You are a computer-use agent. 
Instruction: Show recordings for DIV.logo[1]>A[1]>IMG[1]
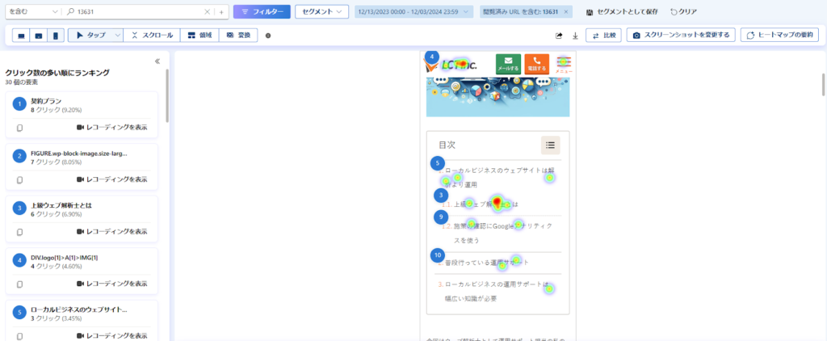point(111,284)
